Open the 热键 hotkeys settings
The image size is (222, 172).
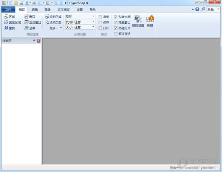[x=150, y=21]
